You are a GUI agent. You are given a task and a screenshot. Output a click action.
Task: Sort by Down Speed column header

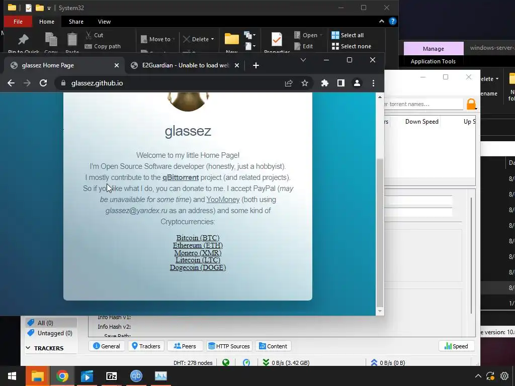click(422, 122)
